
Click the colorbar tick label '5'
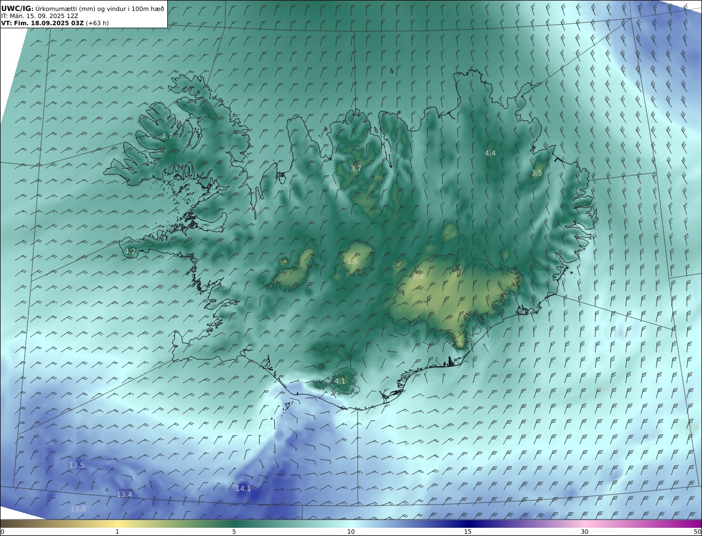point(234,532)
